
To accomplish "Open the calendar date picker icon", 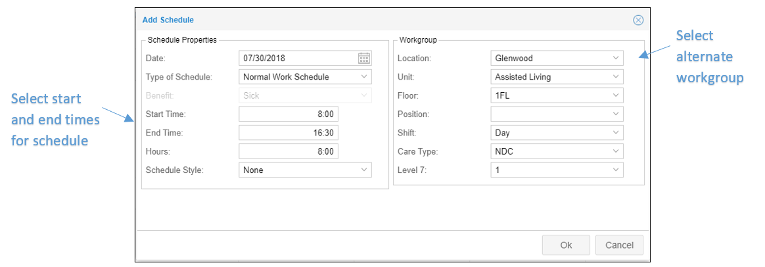I will coord(364,59).
